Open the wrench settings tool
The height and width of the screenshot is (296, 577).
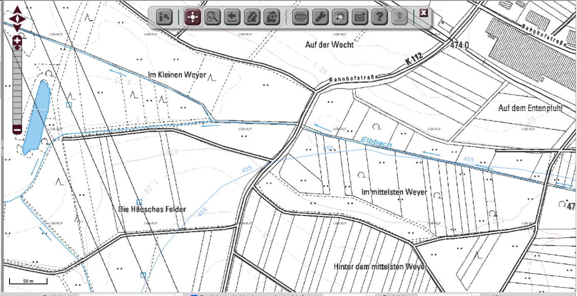pos(320,17)
